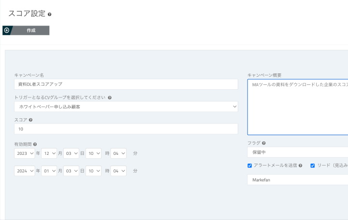Click help icon next to アラートメールを送信
The width and height of the screenshot is (348, 220).
coord(300,165)
